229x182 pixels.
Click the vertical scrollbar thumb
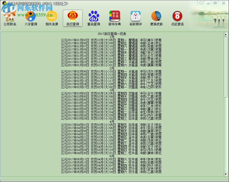coord(226,67)
